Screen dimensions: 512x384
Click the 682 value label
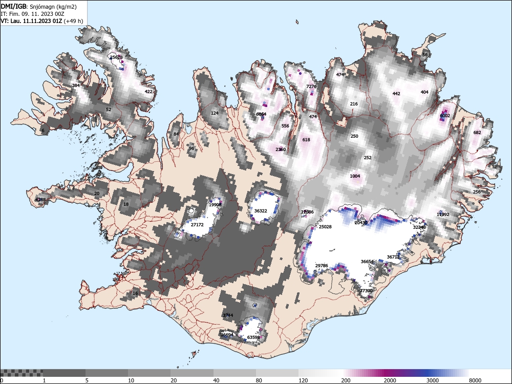coord(477,132)
